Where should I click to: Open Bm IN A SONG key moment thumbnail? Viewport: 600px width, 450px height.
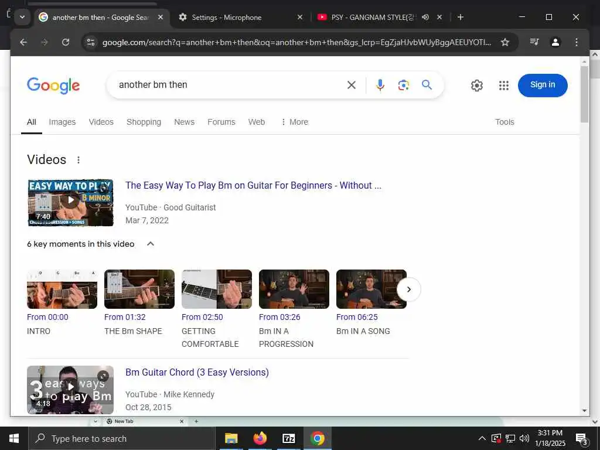371,289
